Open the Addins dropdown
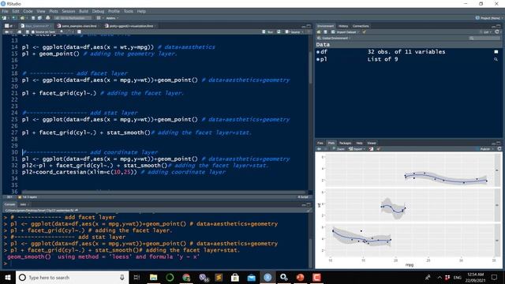Viewport: 505px width, 284px height. [x=112, y=18]
